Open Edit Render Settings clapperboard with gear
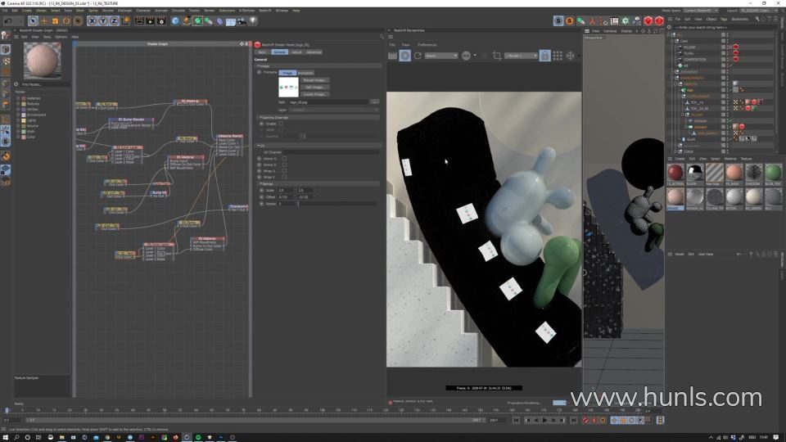 161,21
